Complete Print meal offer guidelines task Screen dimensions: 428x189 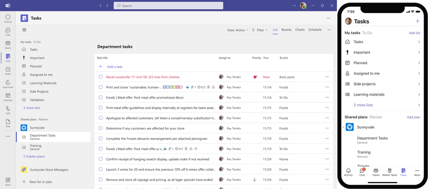tap(100, 108)
